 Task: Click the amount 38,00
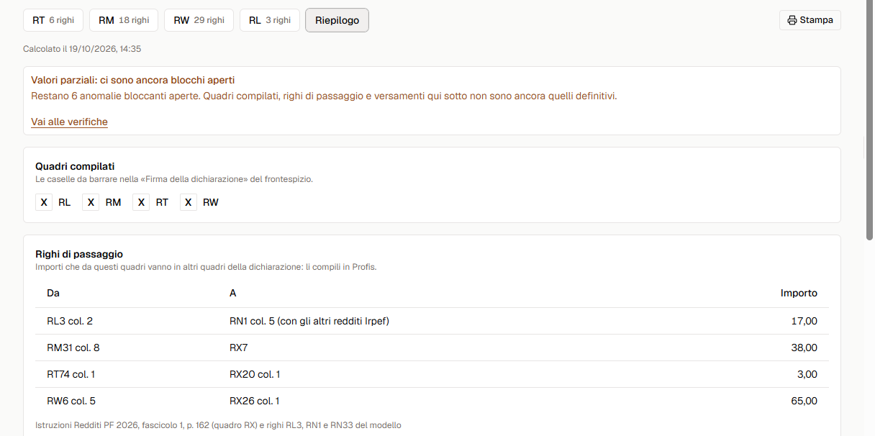(x=804, y=348)
